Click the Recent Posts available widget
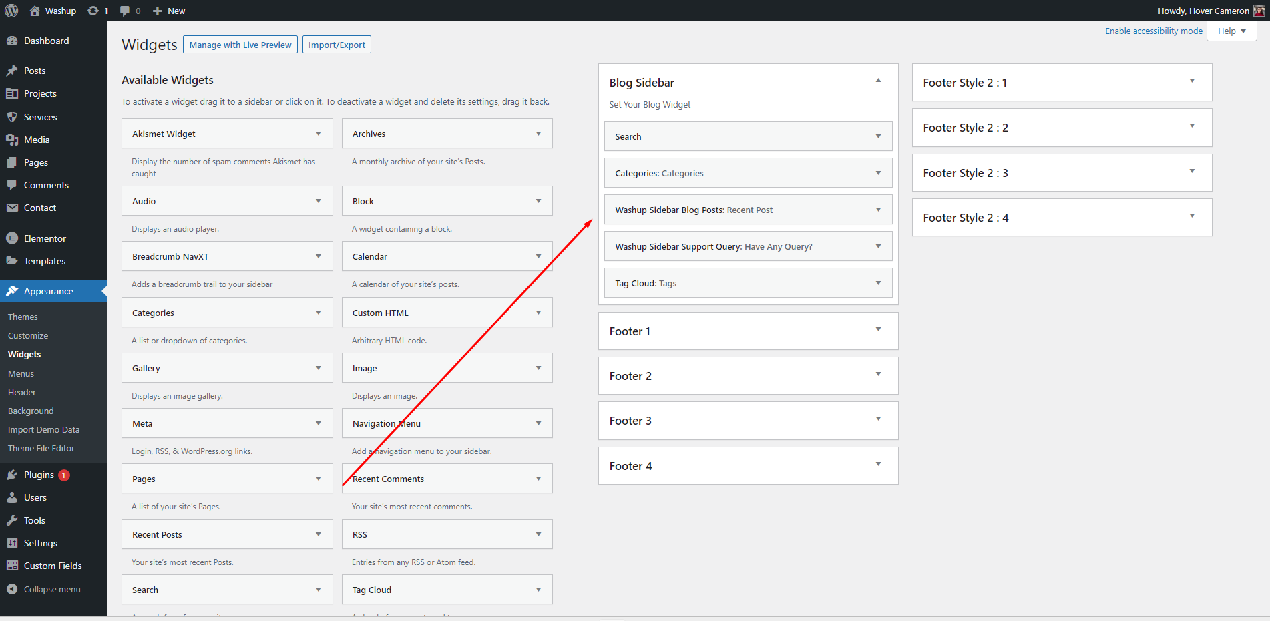The width and height of the screenshot is (1270, 621). coord(227,534)
